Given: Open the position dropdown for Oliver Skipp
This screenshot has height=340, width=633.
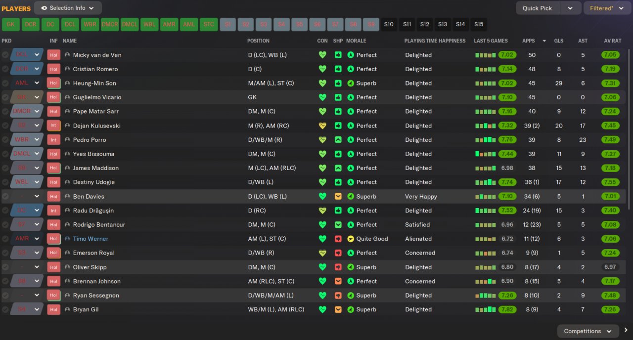Looking at the screenshot, I should coord(37,267).
